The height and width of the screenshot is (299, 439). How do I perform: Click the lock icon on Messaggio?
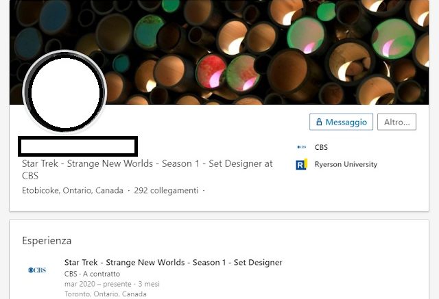(x=319, y=122)
